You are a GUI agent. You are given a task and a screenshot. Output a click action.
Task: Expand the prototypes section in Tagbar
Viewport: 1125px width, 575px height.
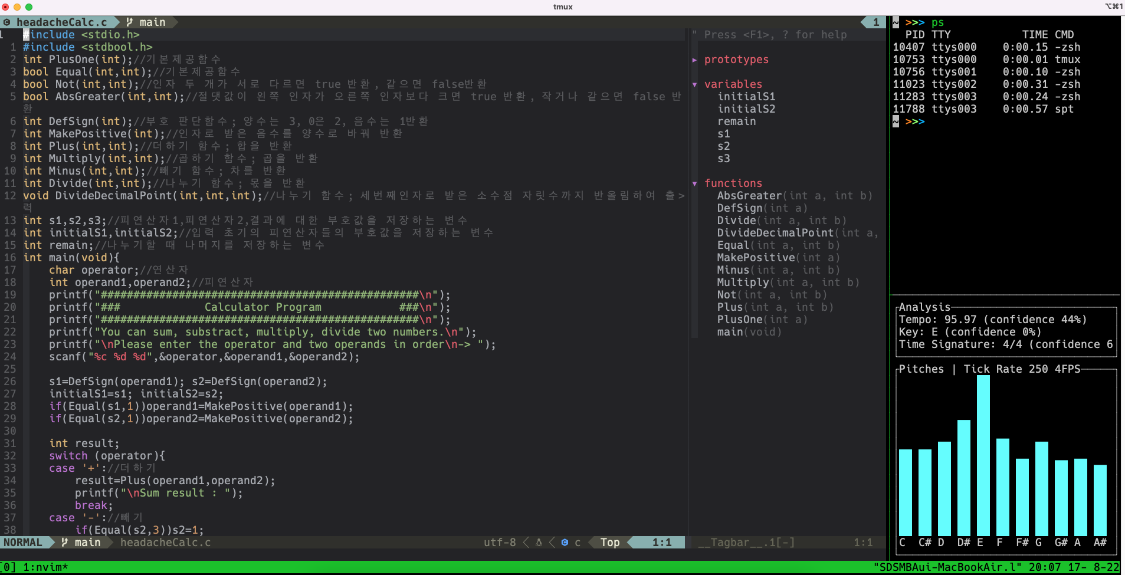pos(694,60)
